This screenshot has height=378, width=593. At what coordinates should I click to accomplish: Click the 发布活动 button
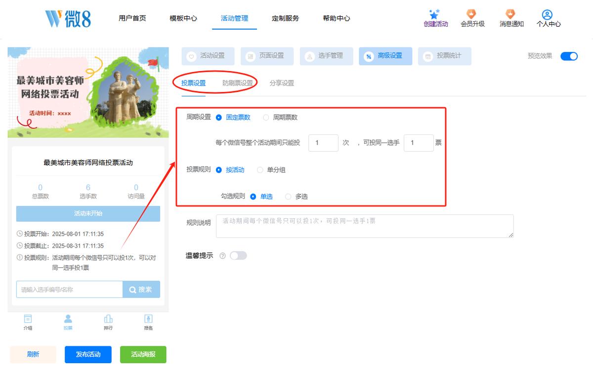[88, 355]
